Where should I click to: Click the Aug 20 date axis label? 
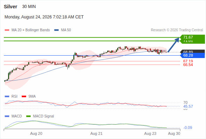[36, 133]
